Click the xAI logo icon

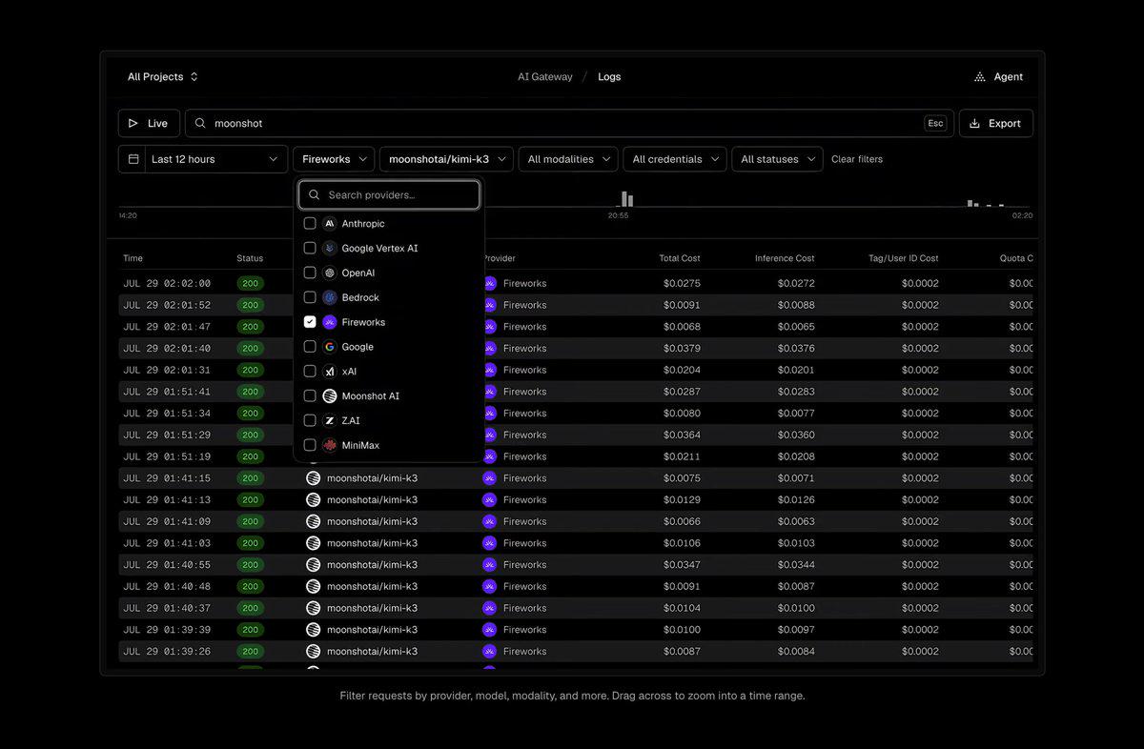click(330, 372)
